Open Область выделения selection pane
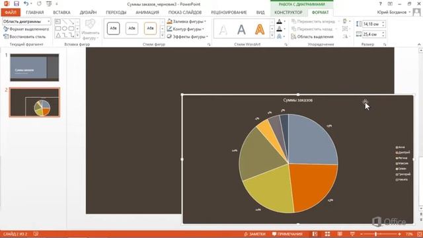The width and height of the screenshot is (423, 238). (x=313, y=37)
